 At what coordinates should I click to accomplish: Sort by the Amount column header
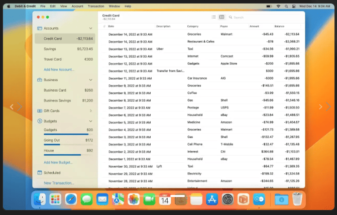[254, 26]
